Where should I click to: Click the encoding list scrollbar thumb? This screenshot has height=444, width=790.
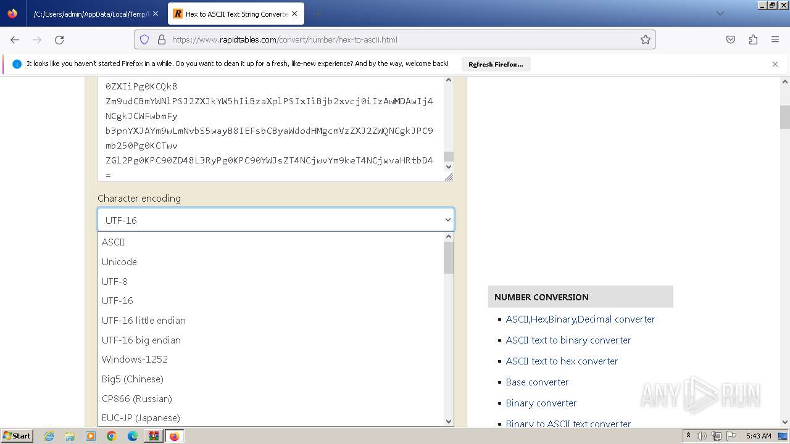(x=449, y=258)
